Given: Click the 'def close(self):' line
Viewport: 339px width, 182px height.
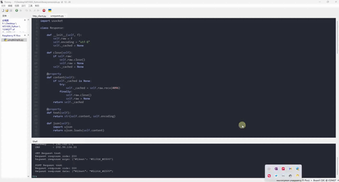Looking at the screenshot, I should 60,53.
